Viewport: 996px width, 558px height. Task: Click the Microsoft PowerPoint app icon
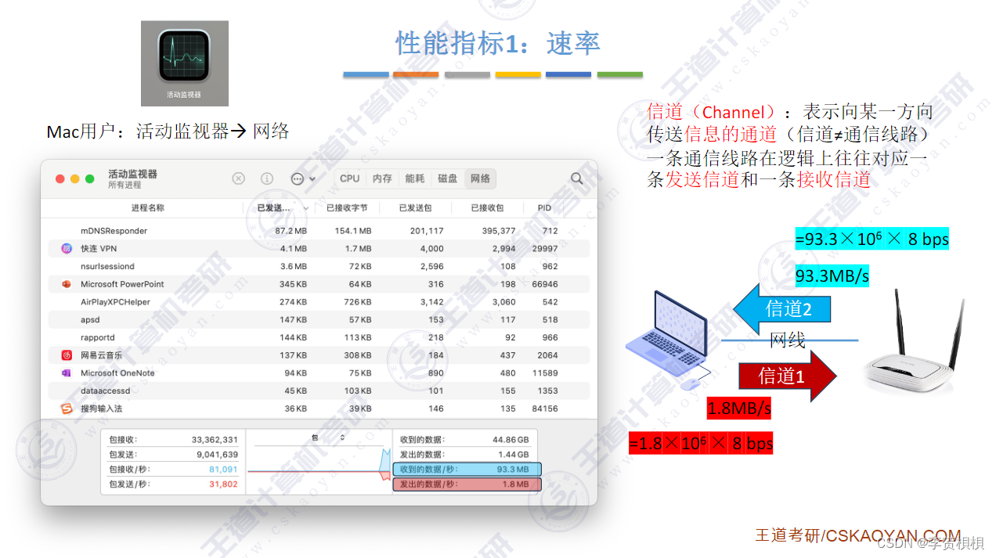click(67, 284)
